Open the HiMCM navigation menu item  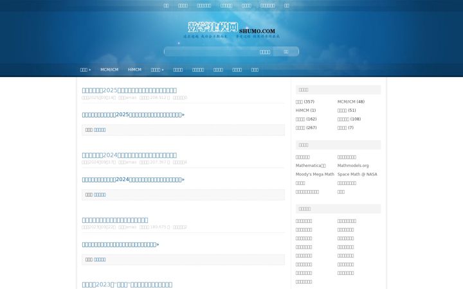tap(134, 69)
